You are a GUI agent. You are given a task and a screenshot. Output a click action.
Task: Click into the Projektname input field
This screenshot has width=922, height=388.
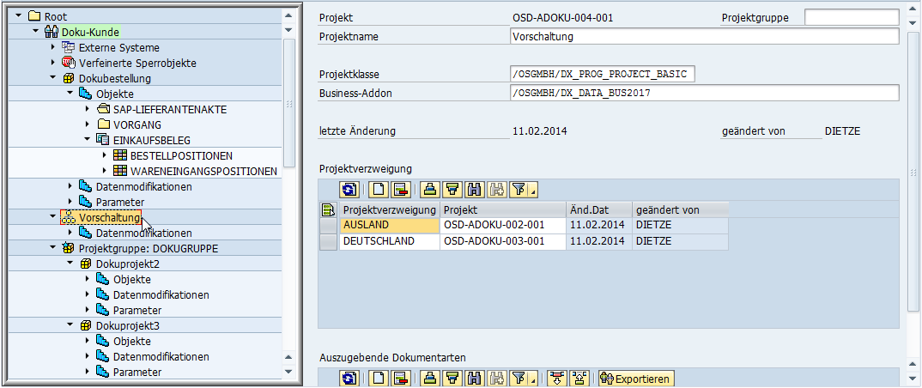point(703,36)
